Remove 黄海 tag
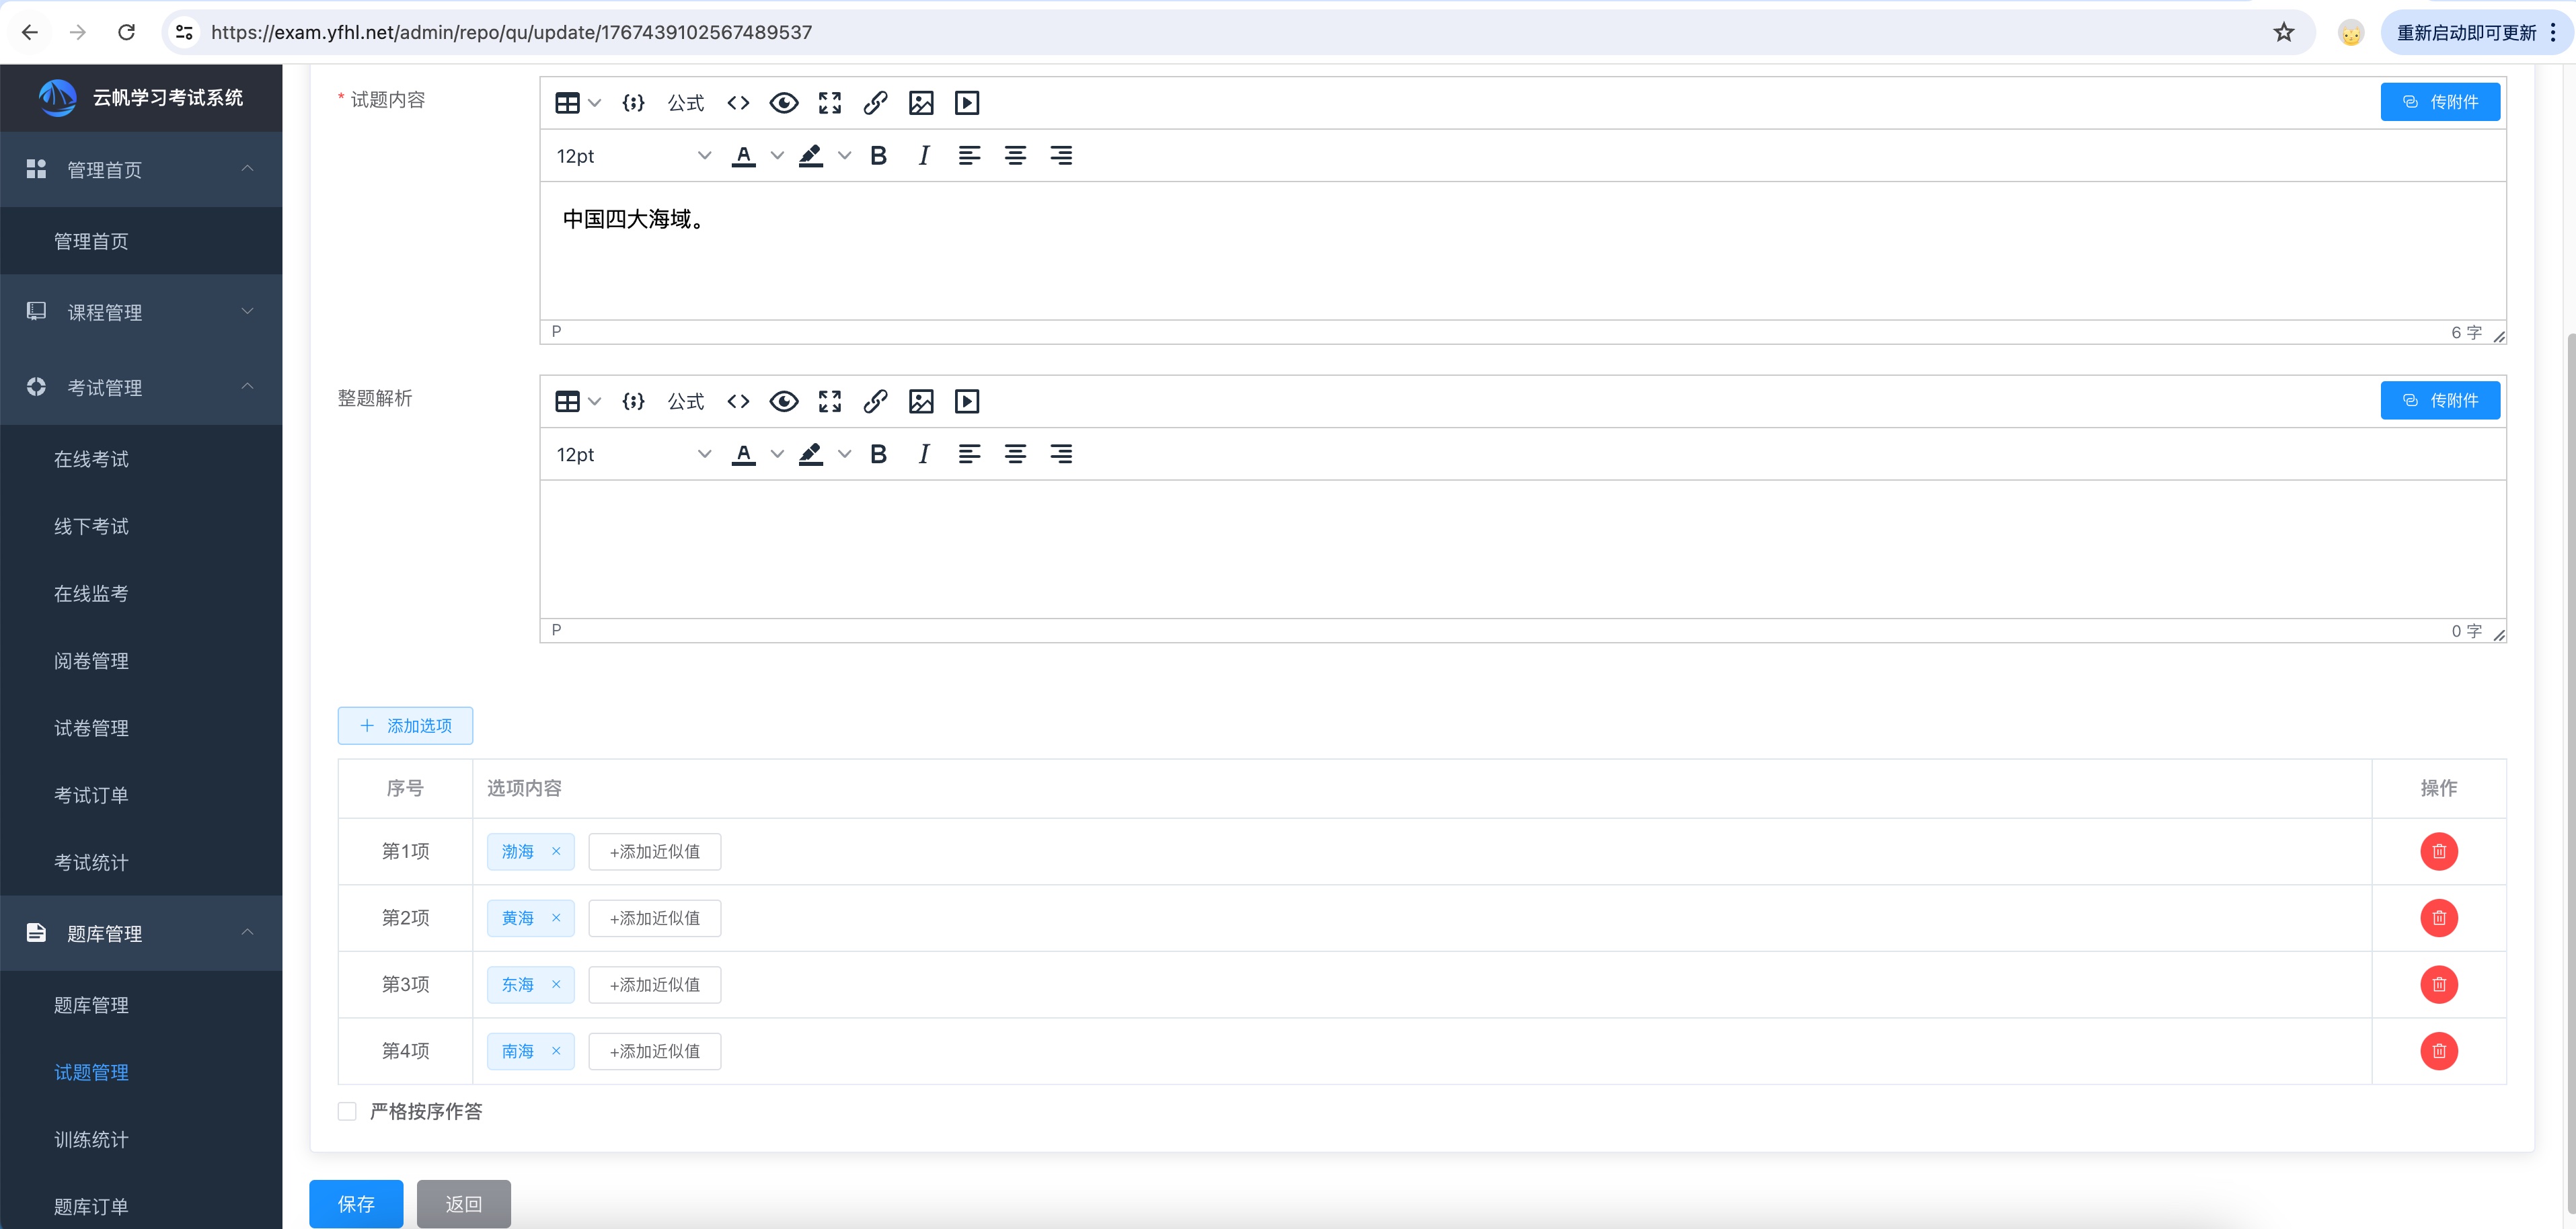 [x=556, y=918]
